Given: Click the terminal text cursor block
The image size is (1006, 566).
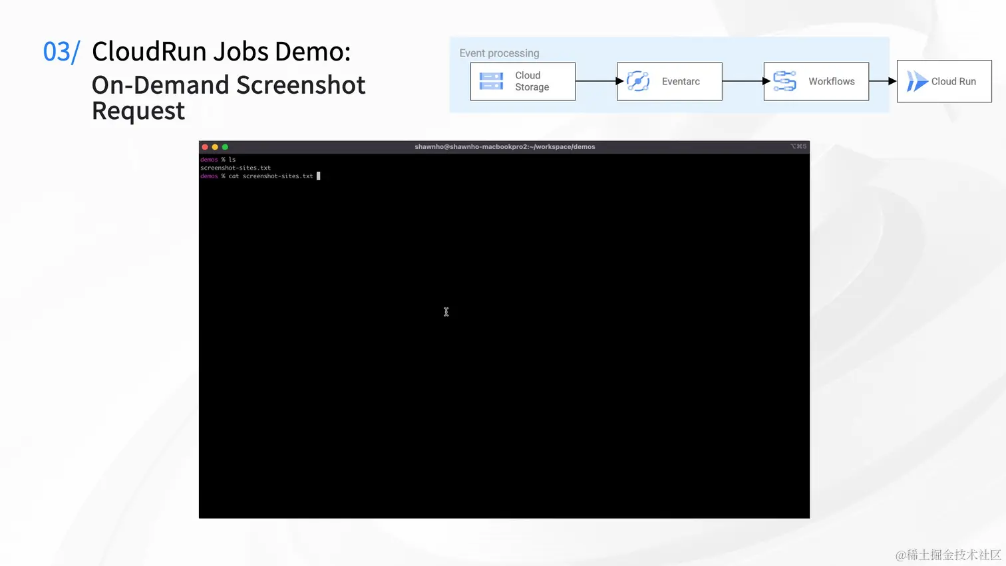Looking at the screenshot, I should point(319,176).
